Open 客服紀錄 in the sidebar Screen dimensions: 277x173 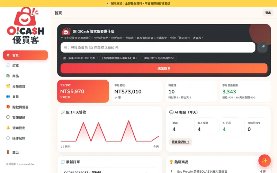(25, 117)
